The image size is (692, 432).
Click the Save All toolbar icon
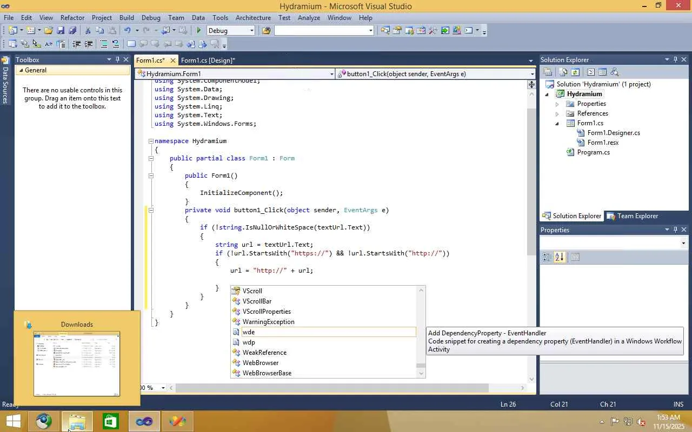(x=72, y=31)
